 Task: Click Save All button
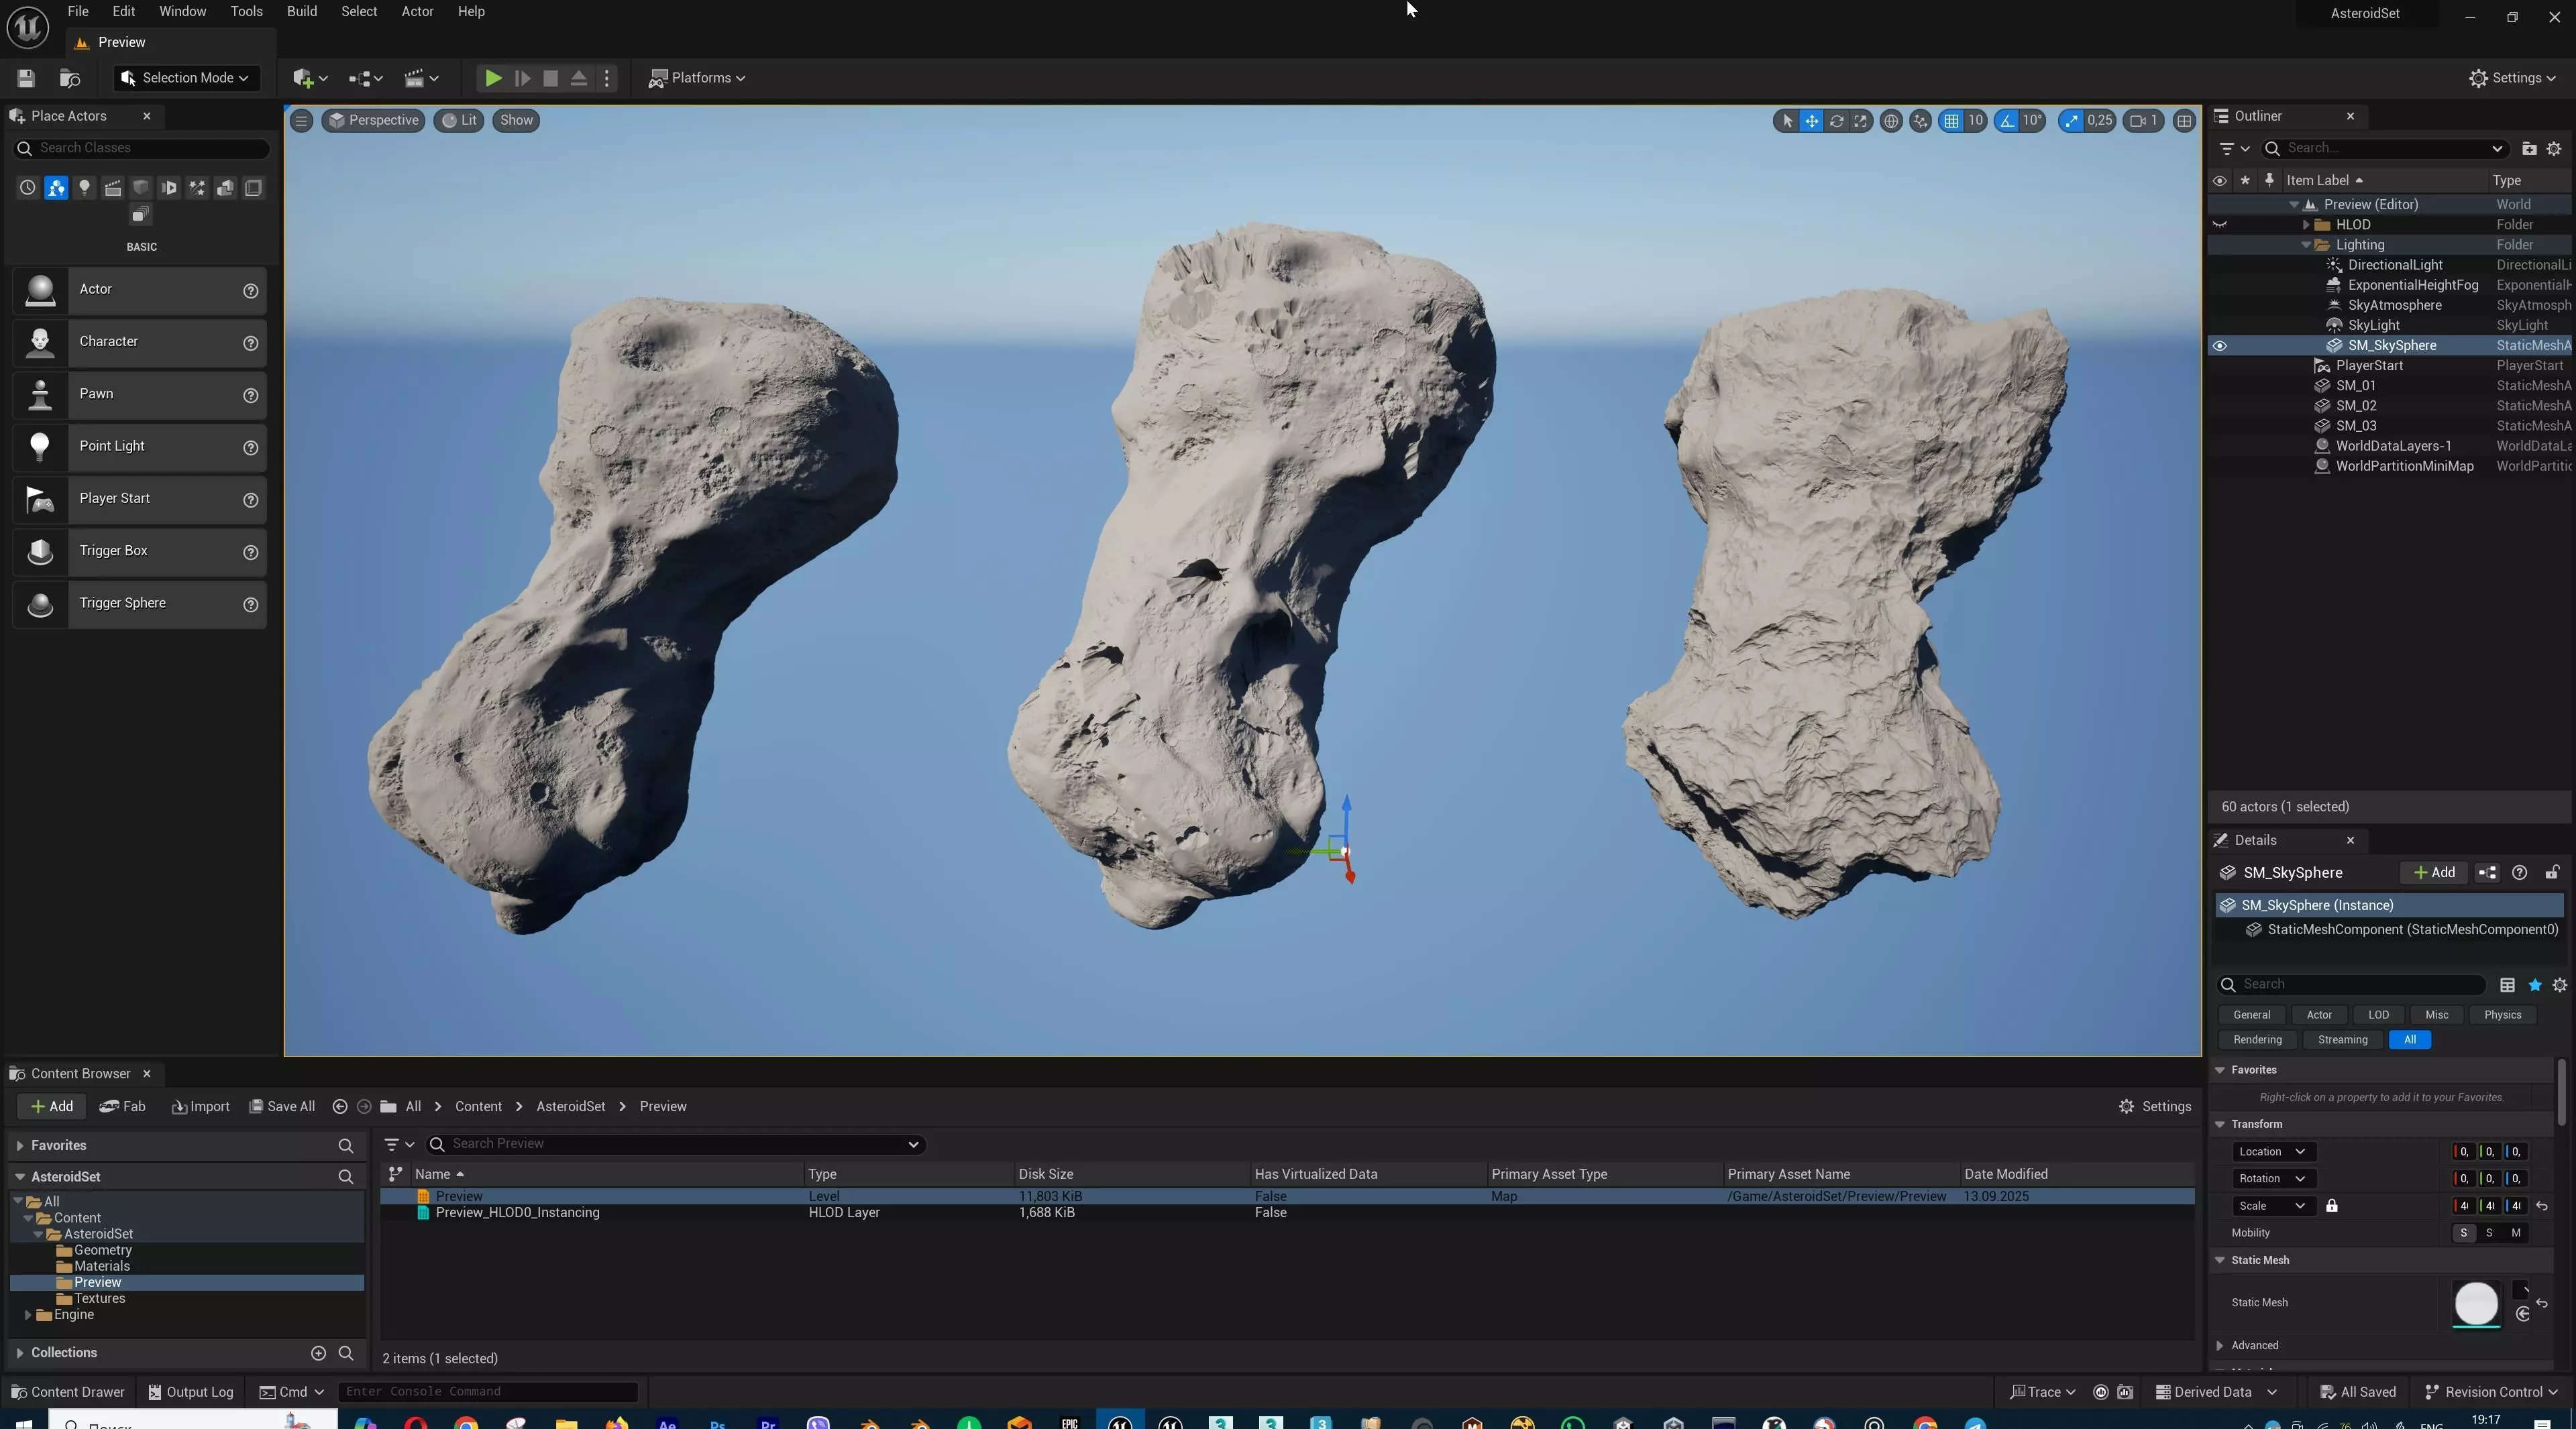282,1107
